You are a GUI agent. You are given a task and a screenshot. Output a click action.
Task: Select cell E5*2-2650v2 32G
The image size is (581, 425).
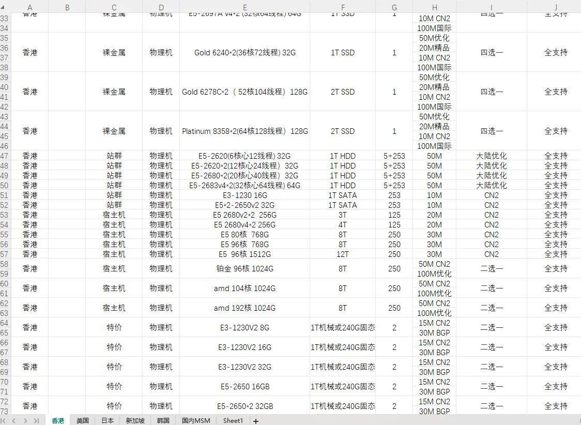coord(245,205)
